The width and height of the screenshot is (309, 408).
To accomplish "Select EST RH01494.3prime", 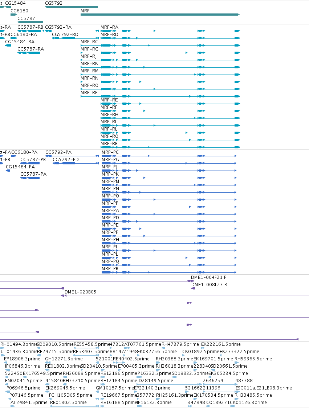I will click(19, 344).
